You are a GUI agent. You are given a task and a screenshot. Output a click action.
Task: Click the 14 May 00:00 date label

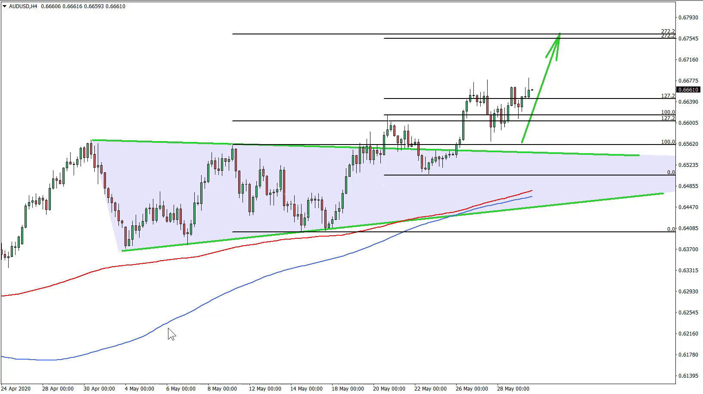click(x=306, y=389)
